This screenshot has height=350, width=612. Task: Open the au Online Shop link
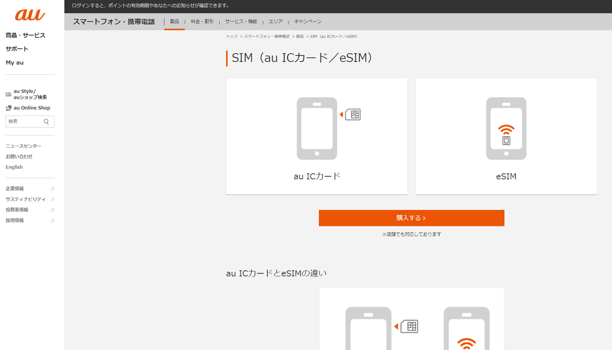click(x=32, y=108)
